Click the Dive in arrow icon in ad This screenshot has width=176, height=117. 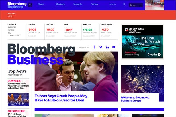click(159, 55)
